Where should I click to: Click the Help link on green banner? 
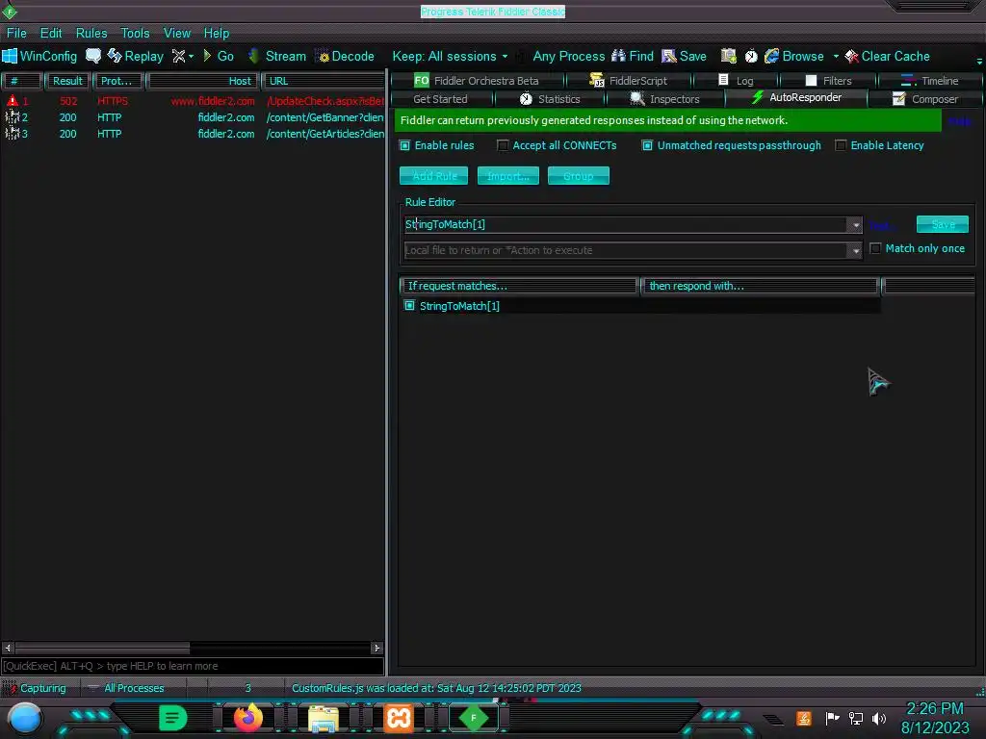(960, 121)
